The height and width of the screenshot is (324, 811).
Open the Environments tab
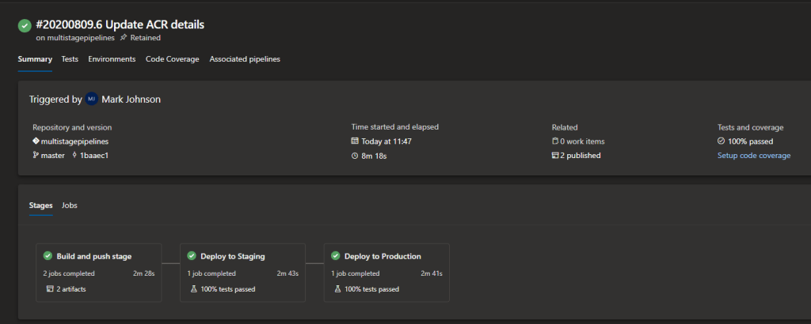[112, 59]
